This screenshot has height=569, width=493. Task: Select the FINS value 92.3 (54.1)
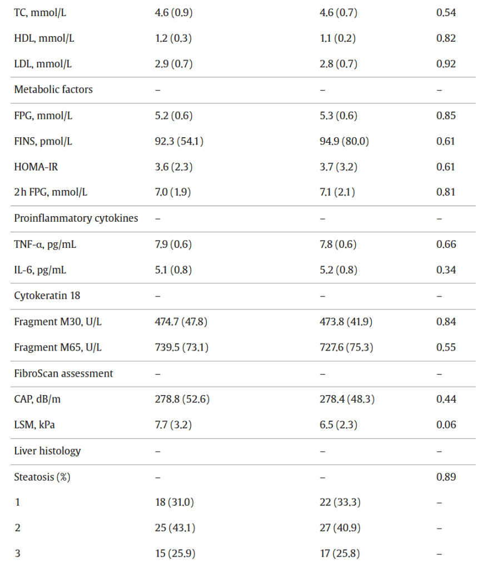tap(179, 141)
